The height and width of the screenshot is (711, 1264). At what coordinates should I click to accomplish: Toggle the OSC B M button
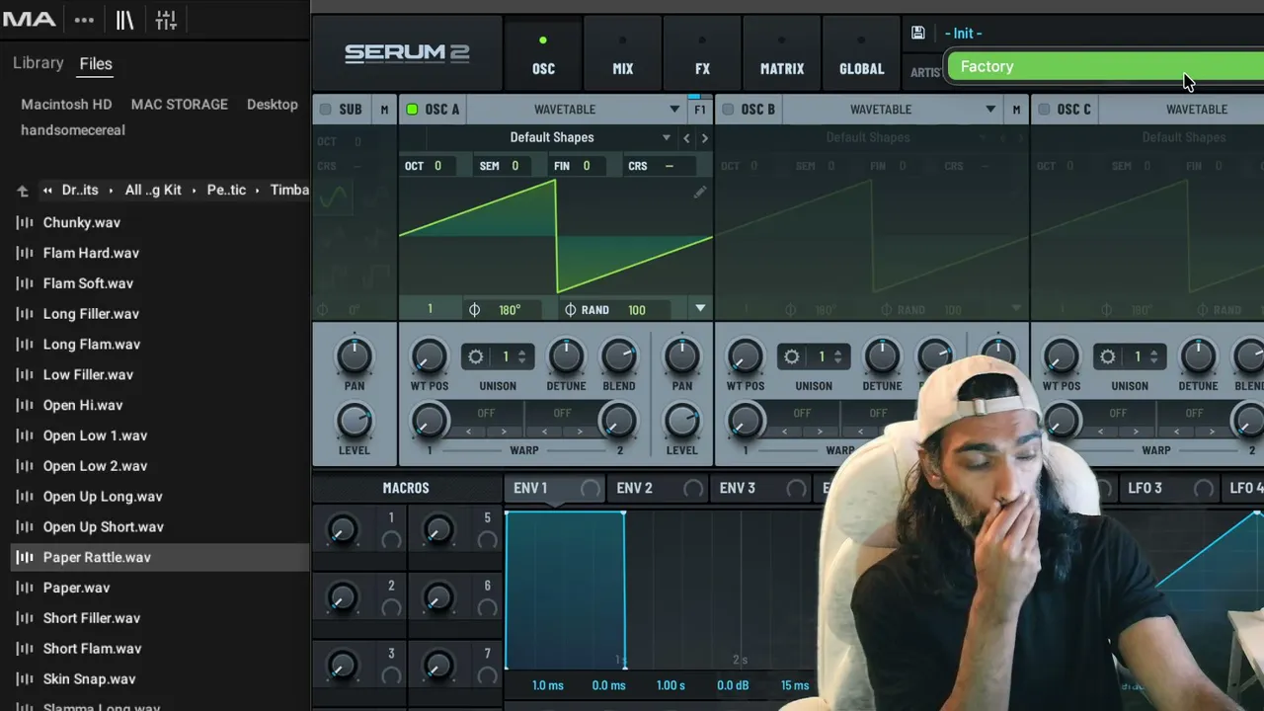point(1016,110)
